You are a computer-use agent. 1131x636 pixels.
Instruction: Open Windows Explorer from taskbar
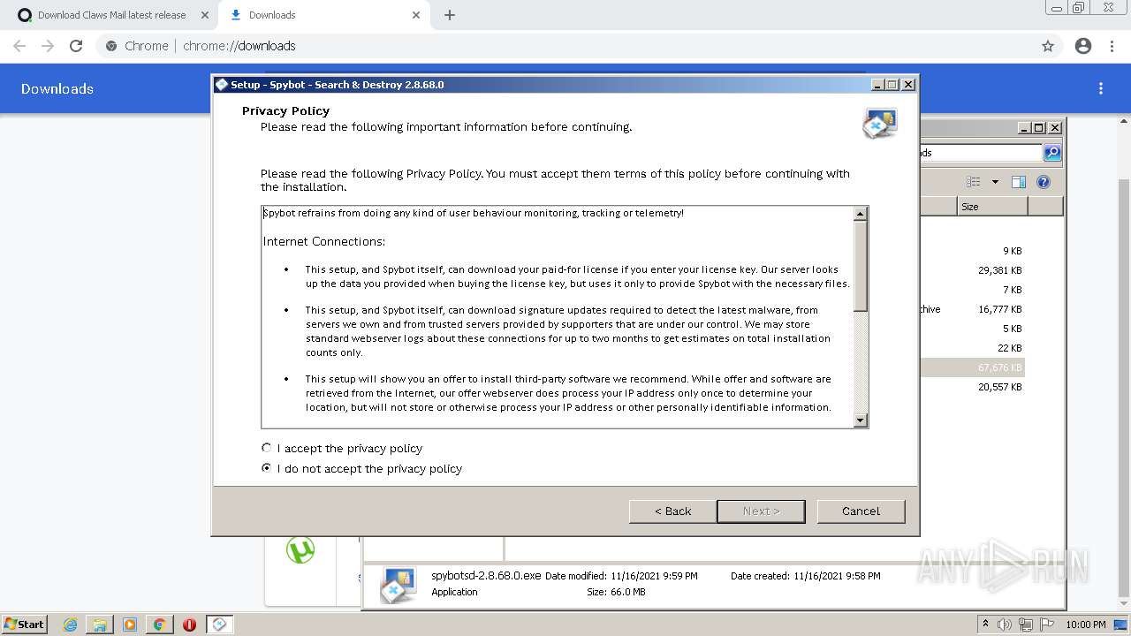pos(100,625)
